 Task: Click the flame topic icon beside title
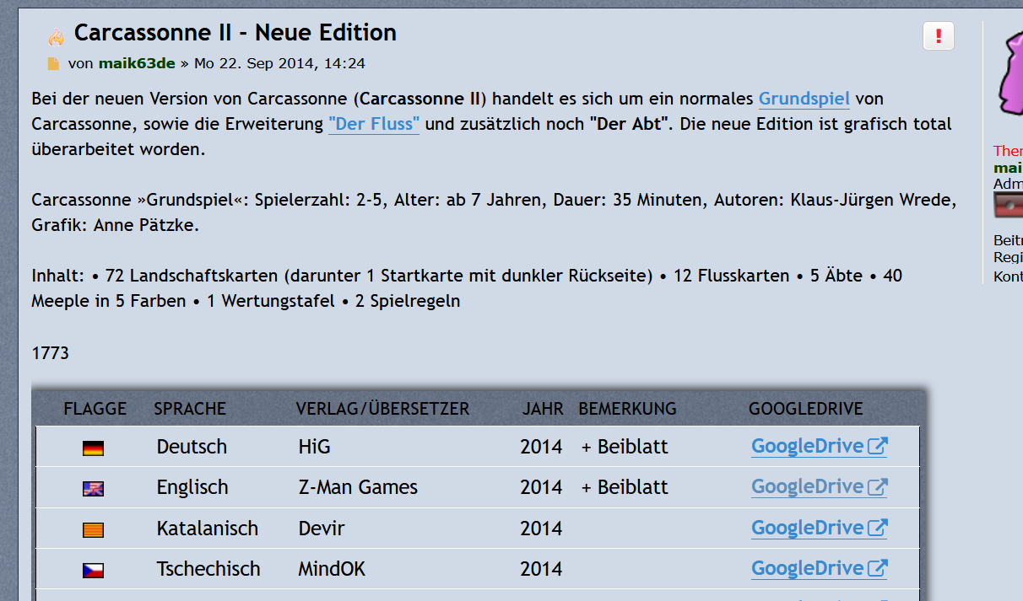coord(56,36)
